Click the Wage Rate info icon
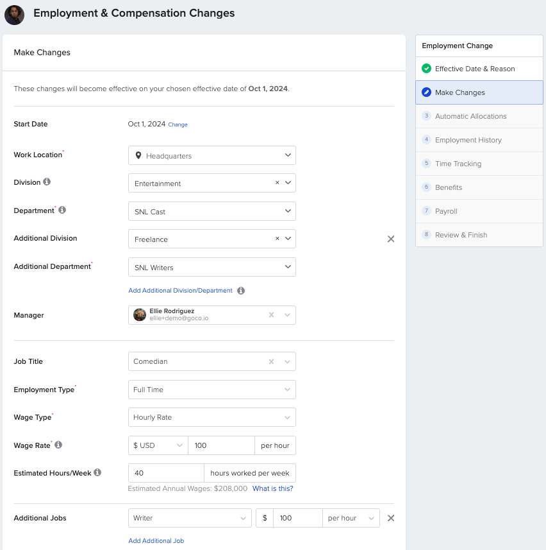This screenshot has height=550, width=546. click(58, 445)
